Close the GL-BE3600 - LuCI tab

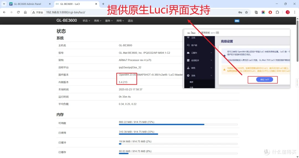coord(96,4)
